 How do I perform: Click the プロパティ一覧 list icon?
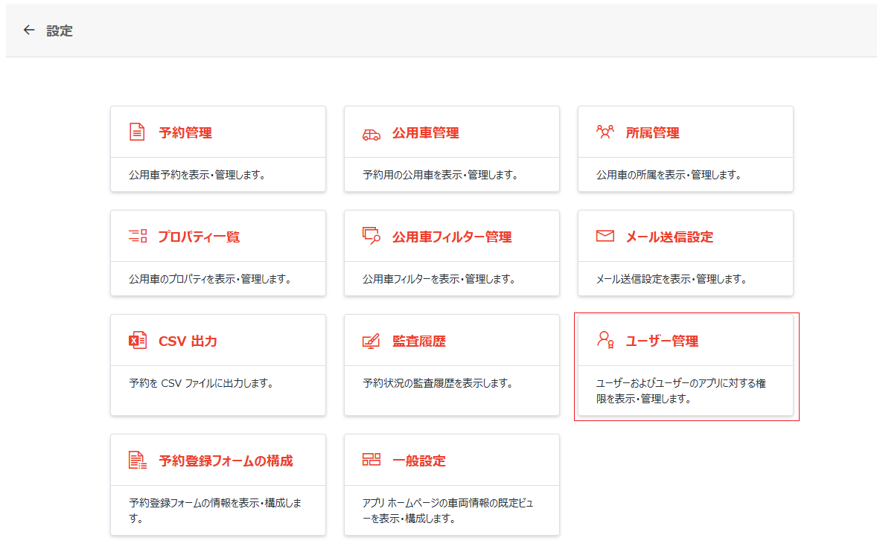(138, 236)
